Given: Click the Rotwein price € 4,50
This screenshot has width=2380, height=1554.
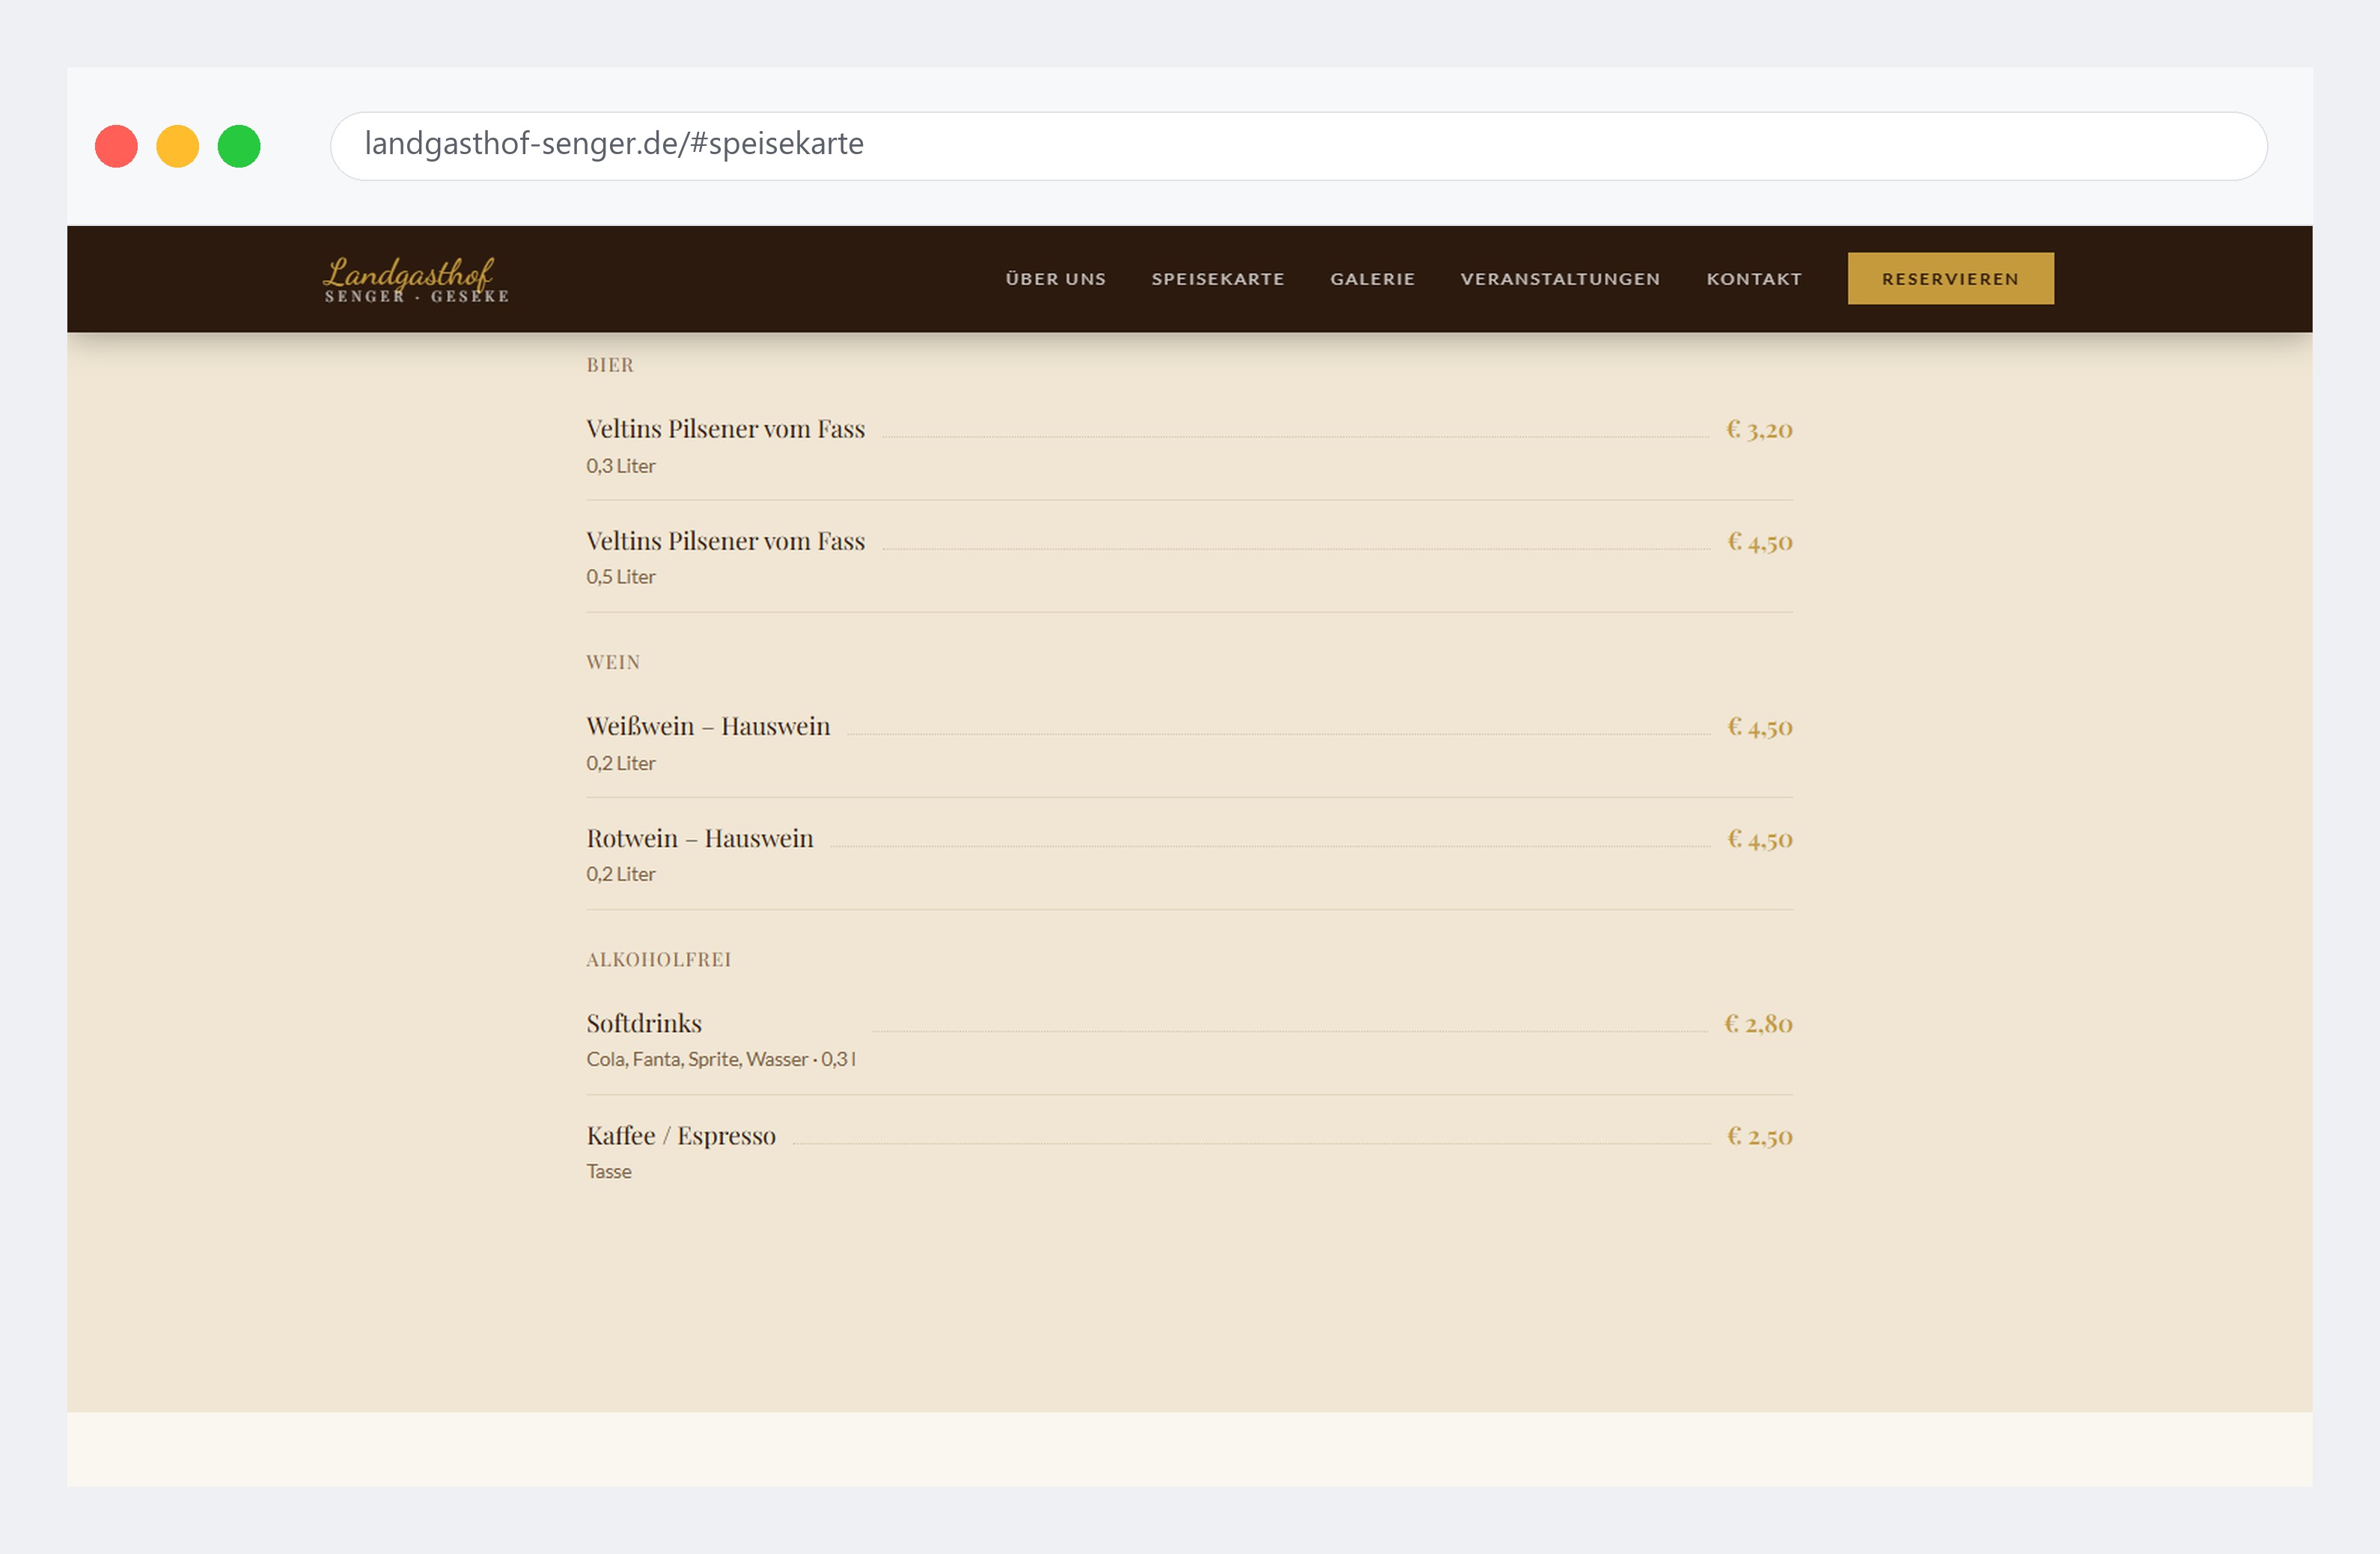Looking at the screenshot, I should [x=1760, y=838].
